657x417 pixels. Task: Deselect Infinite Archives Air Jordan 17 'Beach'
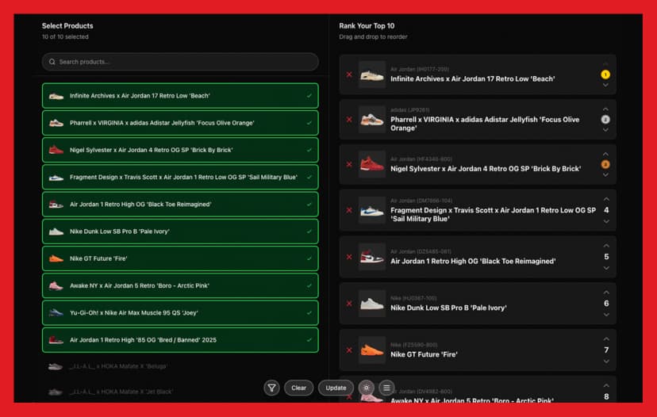coord(180,96)
